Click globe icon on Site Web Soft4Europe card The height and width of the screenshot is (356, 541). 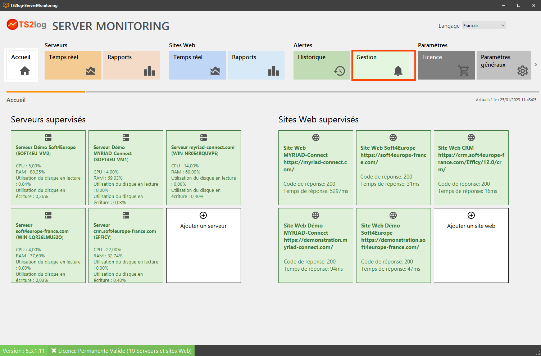[393, 138]
